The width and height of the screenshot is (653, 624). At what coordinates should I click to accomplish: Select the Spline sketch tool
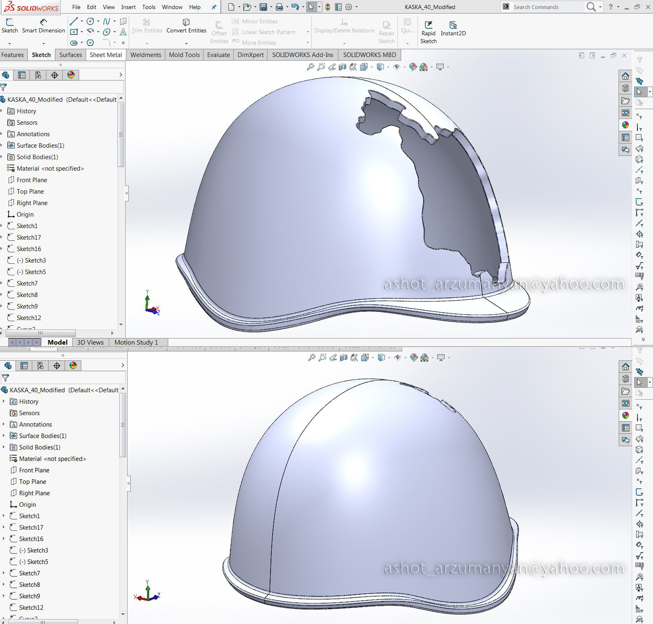point(107,21)
